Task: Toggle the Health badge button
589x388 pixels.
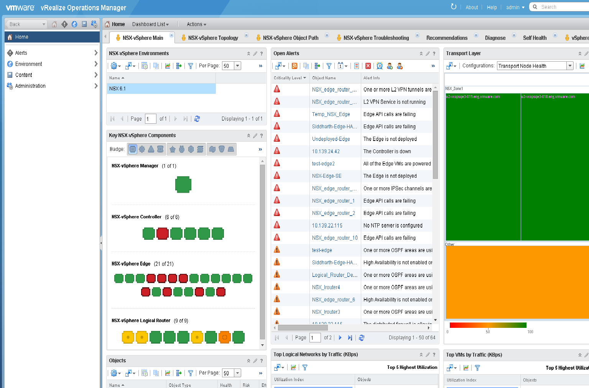Action: [x=133, y=149]
